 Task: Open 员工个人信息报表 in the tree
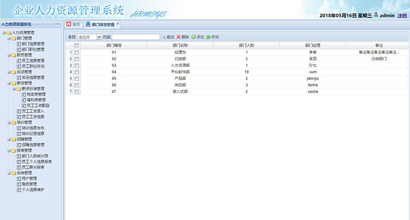pyautogui.click(x=36, y=162)
